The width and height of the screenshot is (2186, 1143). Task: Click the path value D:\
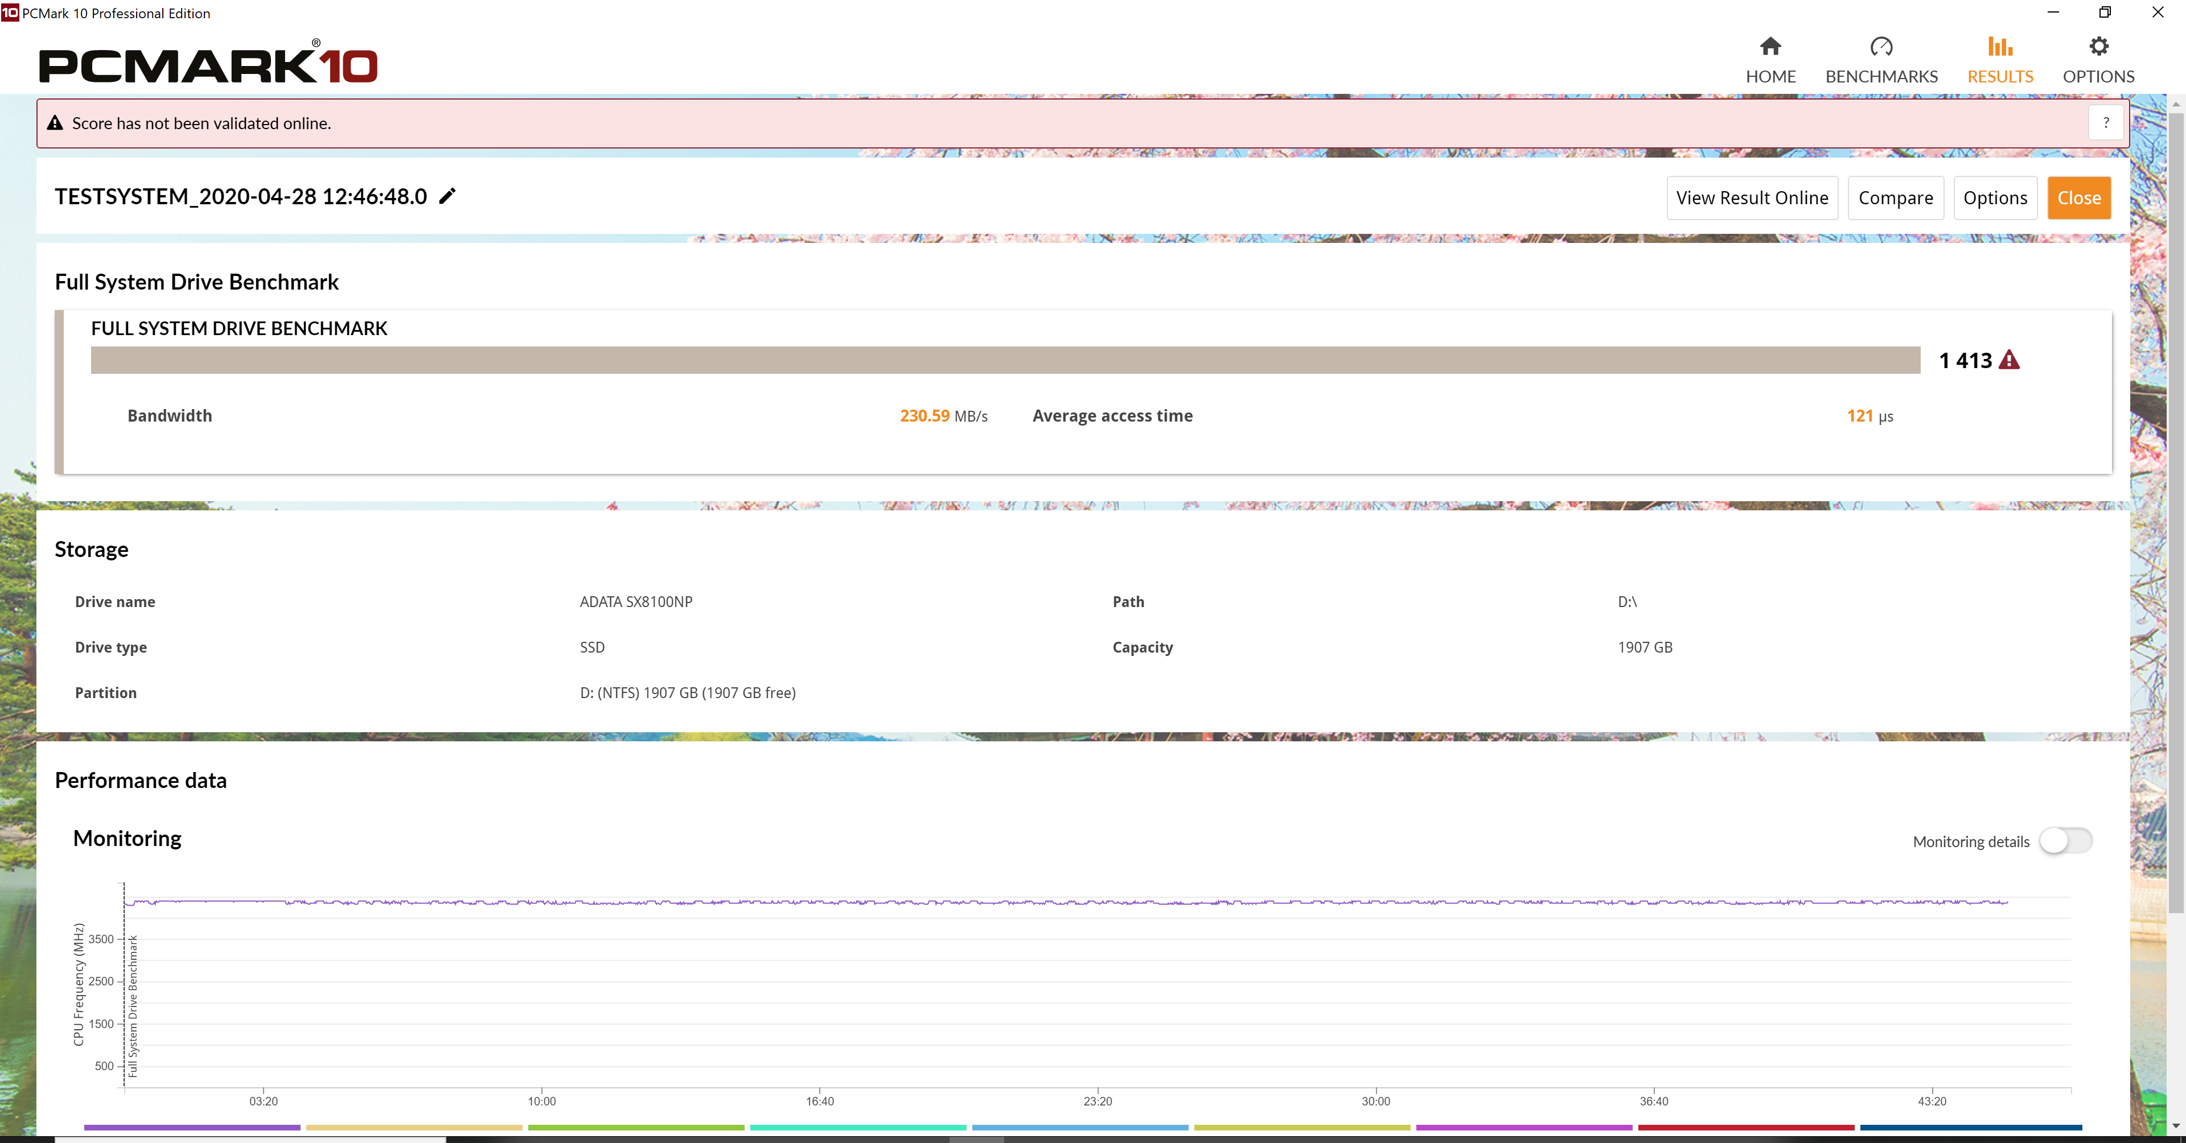pyautogui.click(x=1627, y=601)
